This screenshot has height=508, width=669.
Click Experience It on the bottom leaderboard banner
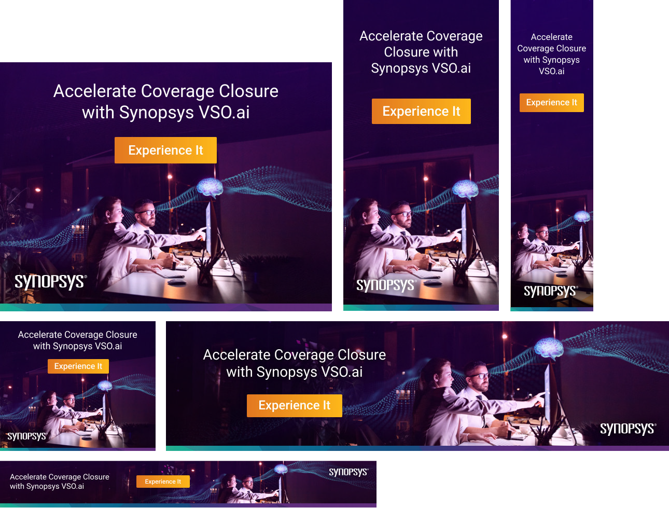(x=163, y=482)
